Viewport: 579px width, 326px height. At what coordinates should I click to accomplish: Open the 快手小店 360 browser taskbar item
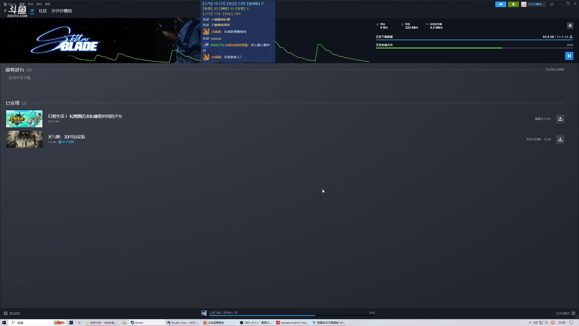pos(101,323)
